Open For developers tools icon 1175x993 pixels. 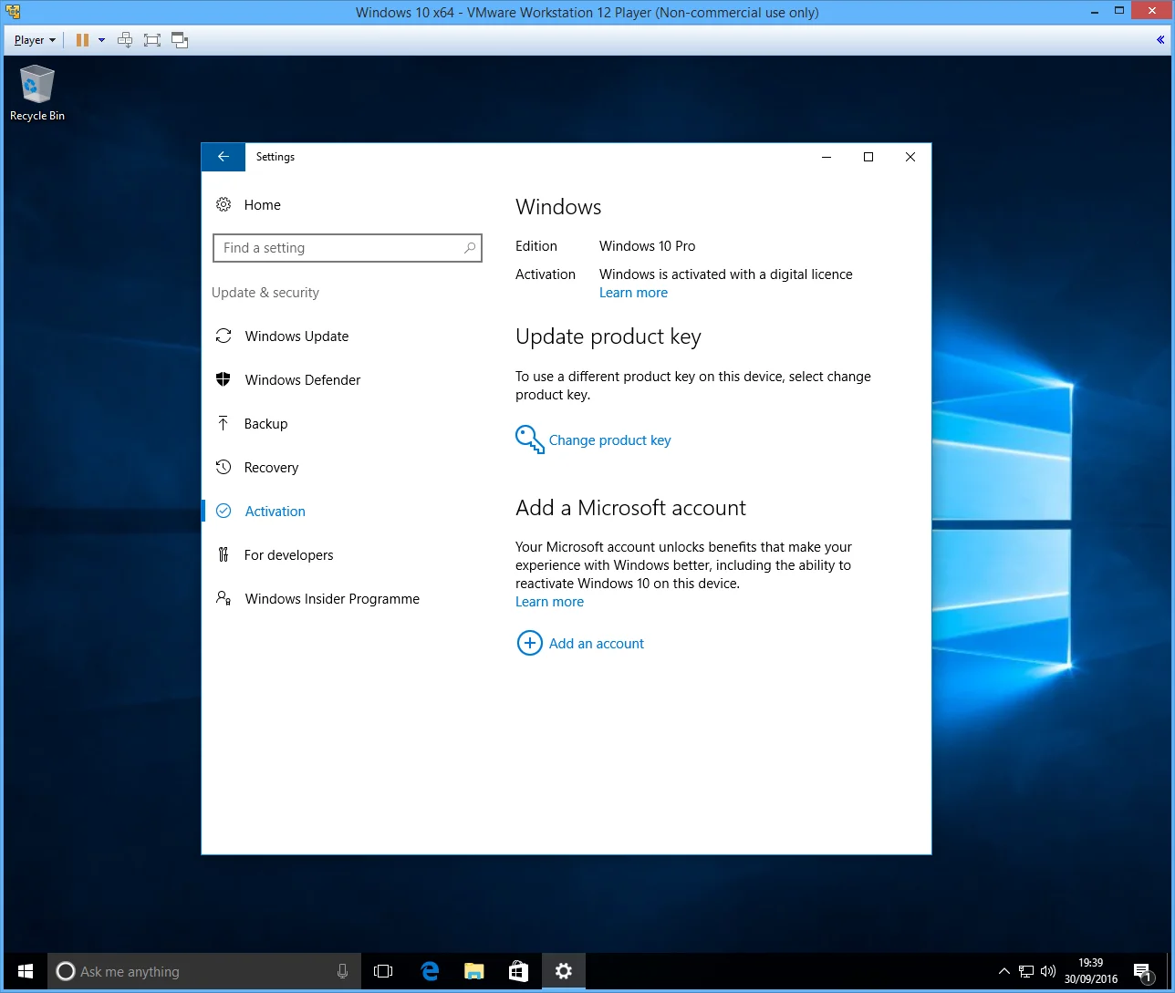pyautogui.click(x=224, y=555)
